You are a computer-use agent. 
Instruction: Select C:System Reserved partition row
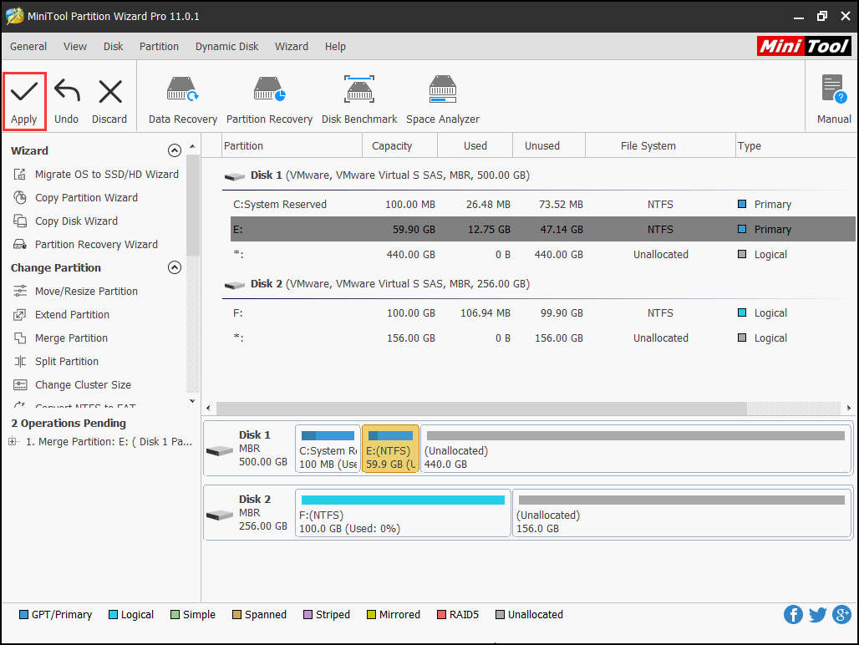tap(543, 204)
